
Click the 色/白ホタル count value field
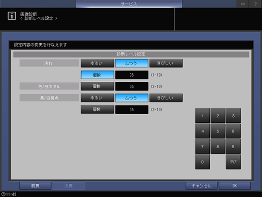pyautogui.click(x=132, y=86)
